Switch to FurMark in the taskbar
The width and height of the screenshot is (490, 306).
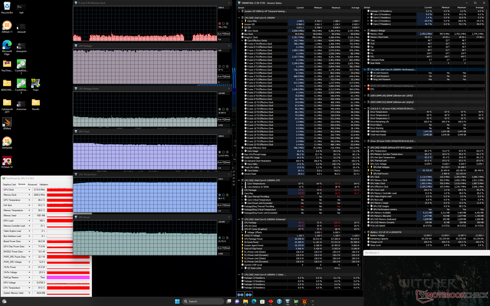tap(304, 301)
